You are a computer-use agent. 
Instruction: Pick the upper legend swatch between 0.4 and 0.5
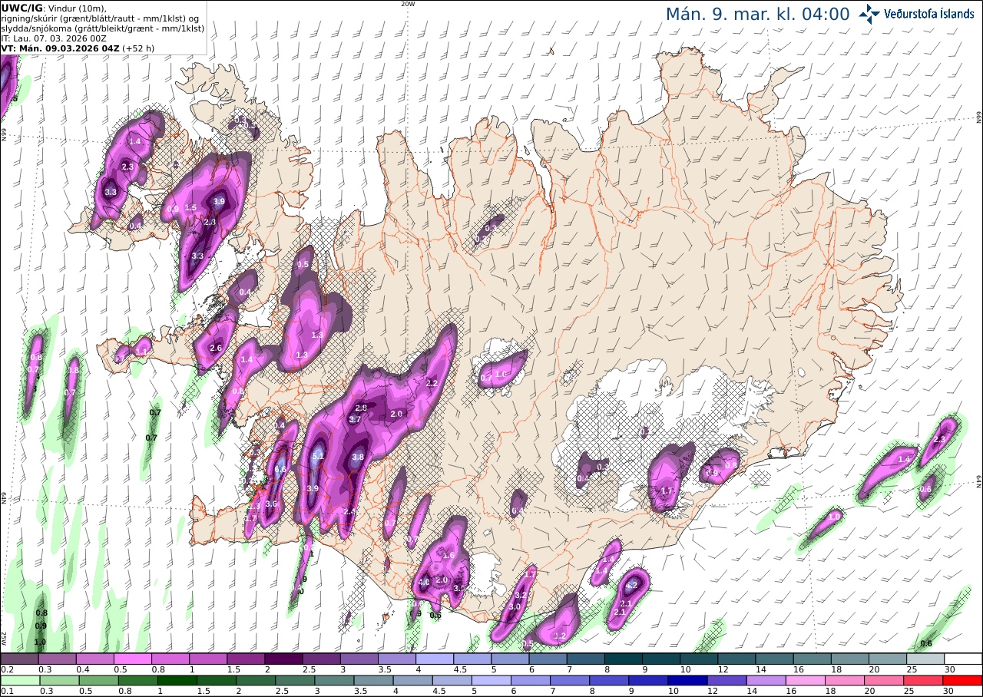[94, 659]
